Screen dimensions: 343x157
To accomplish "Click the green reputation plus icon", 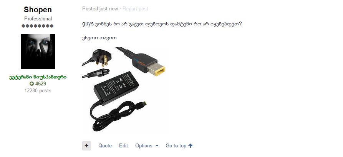I will click(32, 84).
